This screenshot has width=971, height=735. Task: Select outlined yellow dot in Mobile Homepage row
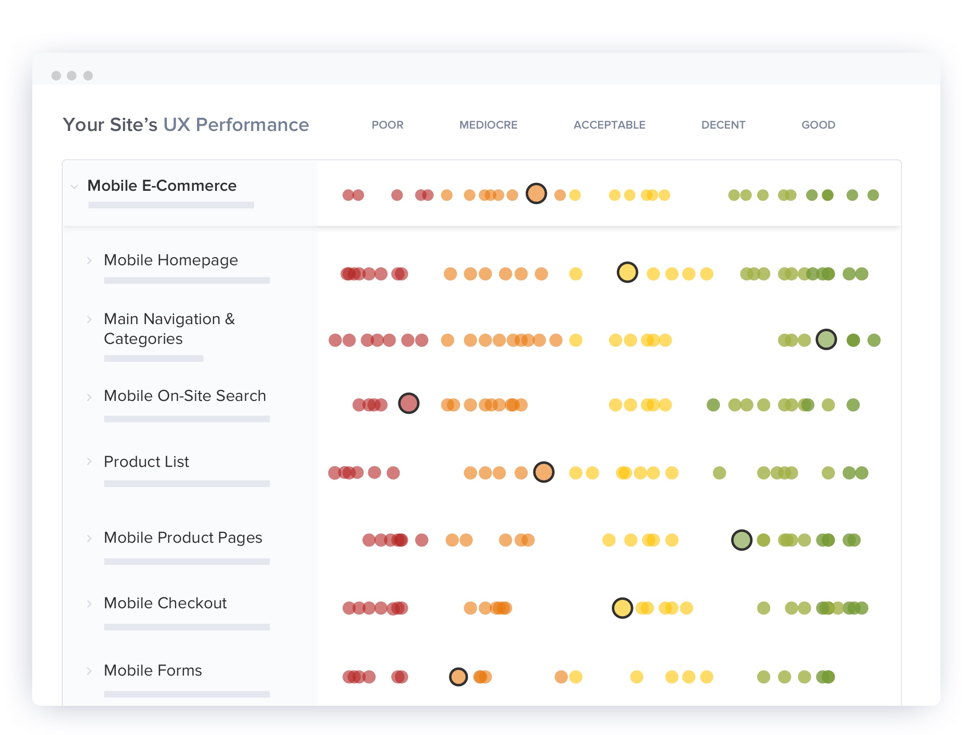click(x=627, y=272)
